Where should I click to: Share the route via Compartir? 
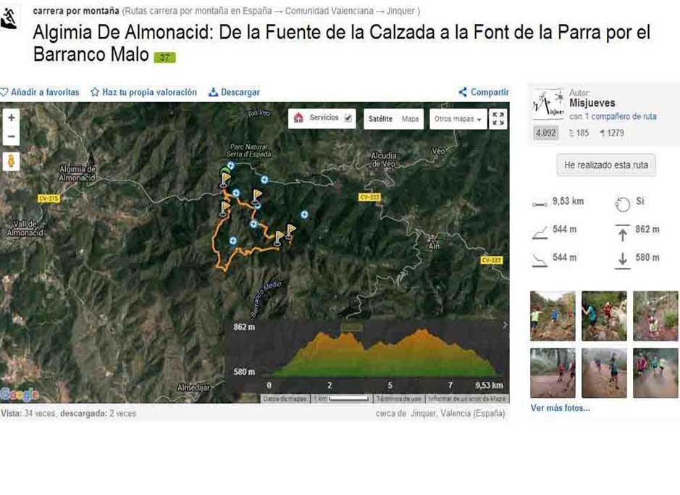click(484, 92)
